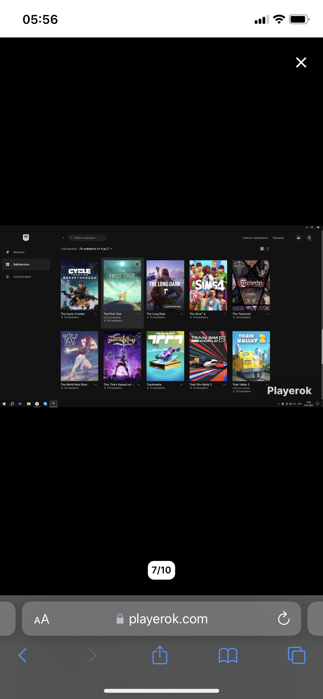Tap the playerok.com address bar
The image size is (323, 699).
tap(161, 619)
